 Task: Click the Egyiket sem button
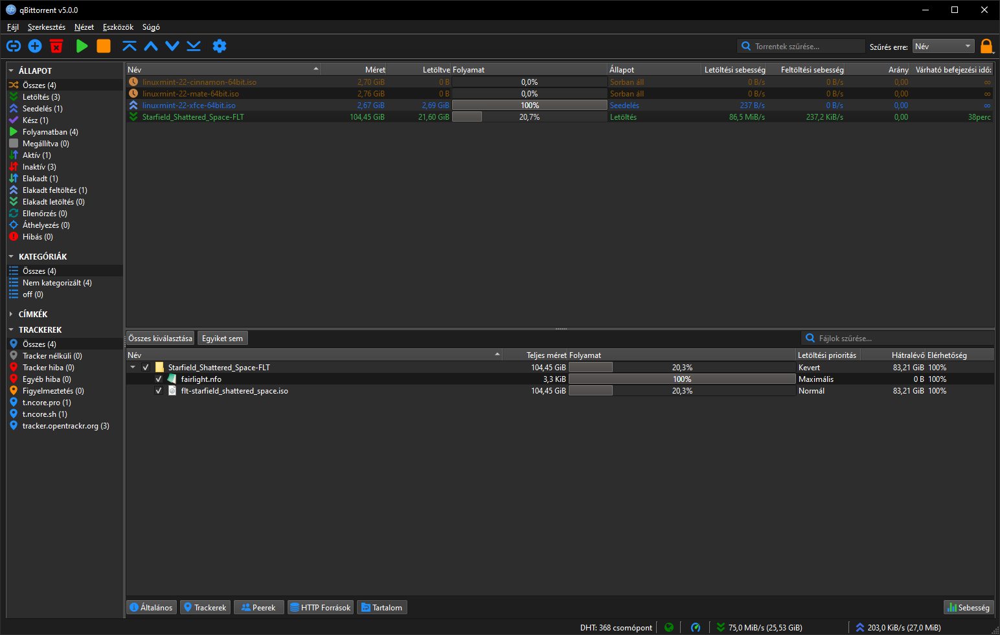222,338
